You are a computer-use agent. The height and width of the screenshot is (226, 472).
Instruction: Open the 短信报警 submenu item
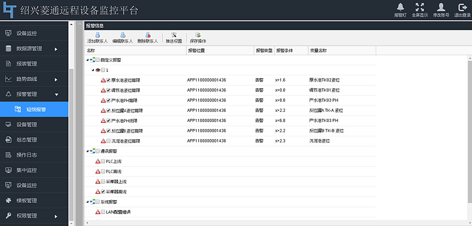tap(36, 109)
